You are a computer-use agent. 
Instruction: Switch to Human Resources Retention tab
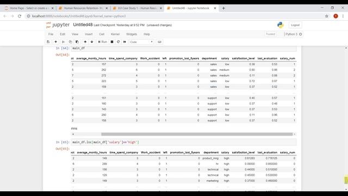(83, 8)
